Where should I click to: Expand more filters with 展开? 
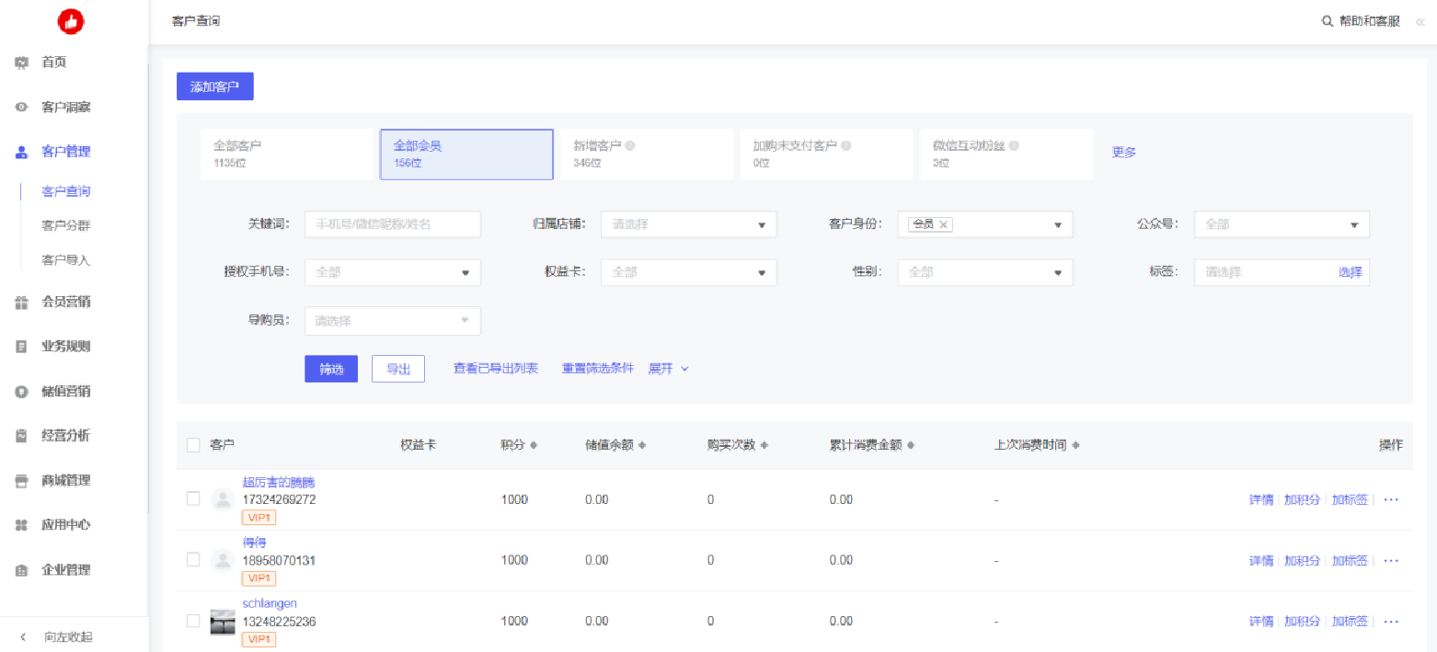[x=669, y=369]
